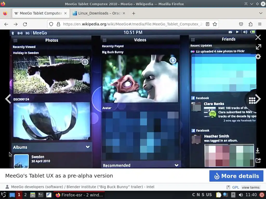Click the More details button
The height and width of the screenshot is (199, 266).
point(236,176)
